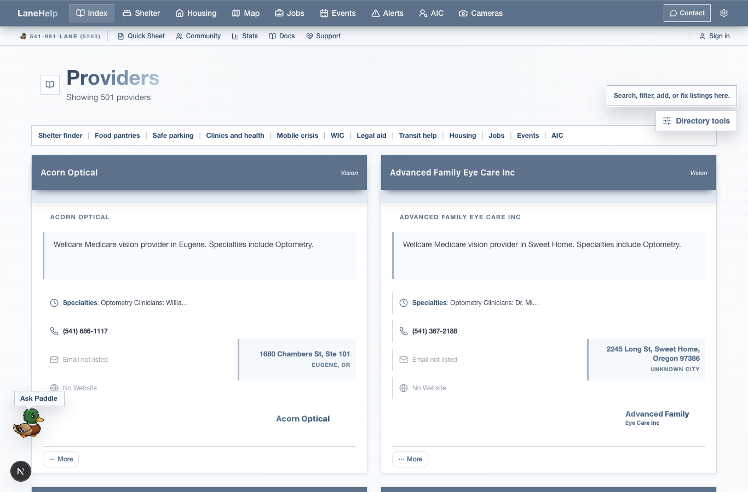Click Vision tag on Advanced Family card
Viewport: 748px width, 492px height.
tap(699, 173)
